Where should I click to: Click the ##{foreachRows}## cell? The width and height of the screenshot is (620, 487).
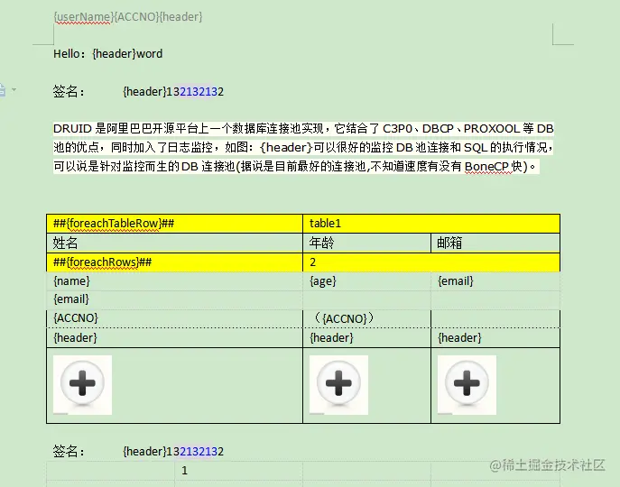pyautogui.click(x=174, y=262)
